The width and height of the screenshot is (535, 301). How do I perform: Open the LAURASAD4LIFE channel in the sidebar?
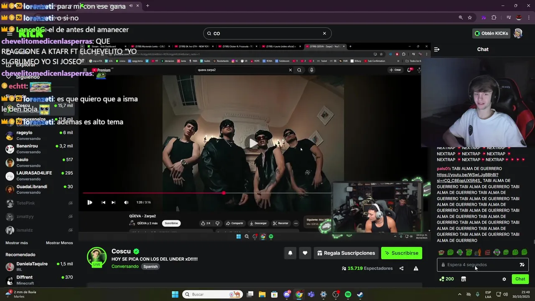pyautogui.click(x=40, y=176)
